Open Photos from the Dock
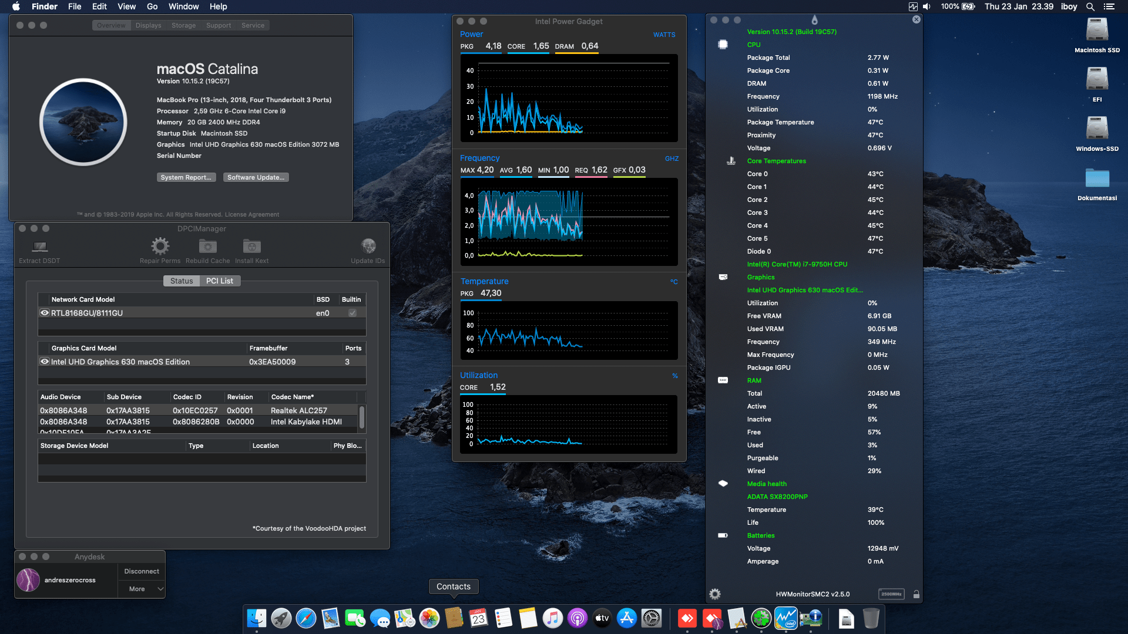 click(429, 618)
